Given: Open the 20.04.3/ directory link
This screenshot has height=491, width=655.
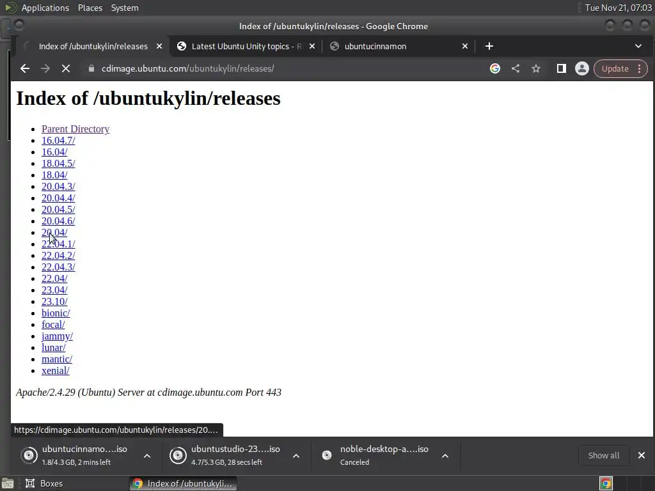Looking at the screenshot, I should [58, 186].
